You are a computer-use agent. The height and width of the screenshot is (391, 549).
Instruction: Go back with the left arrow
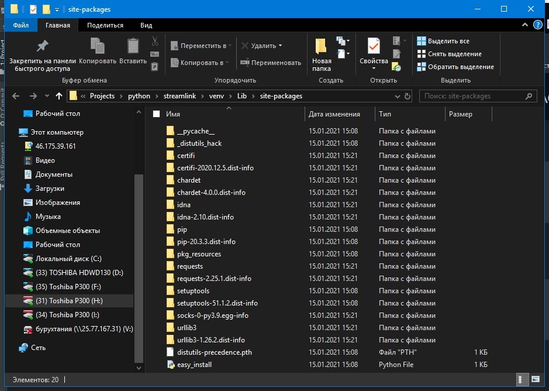(16, 96)
